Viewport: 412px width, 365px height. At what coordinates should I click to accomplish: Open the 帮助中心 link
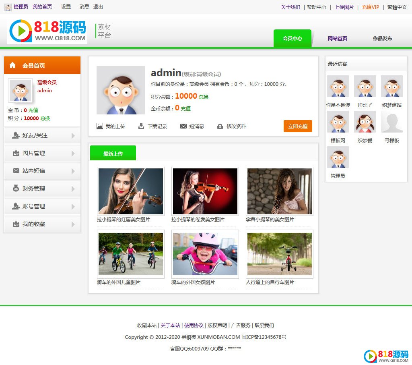click(x=317, y=7)
